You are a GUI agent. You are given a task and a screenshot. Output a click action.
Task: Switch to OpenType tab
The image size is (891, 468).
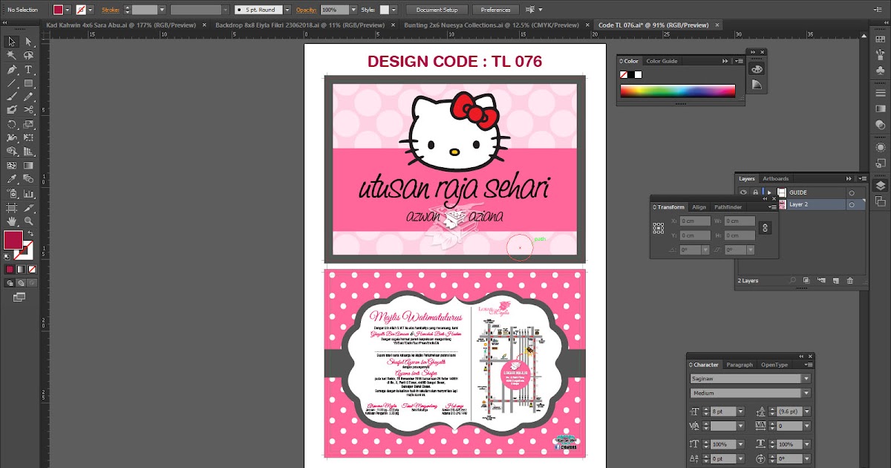pyautogui.click(x=774, y=365)
